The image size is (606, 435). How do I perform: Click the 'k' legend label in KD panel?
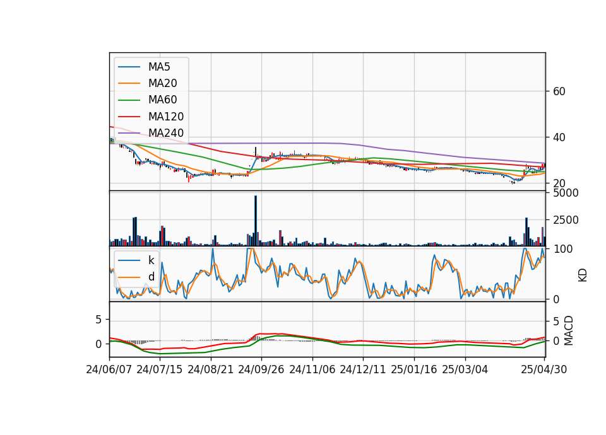151,260
